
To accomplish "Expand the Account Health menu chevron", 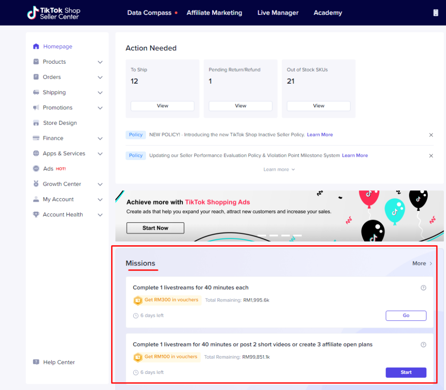I will 100,215.
